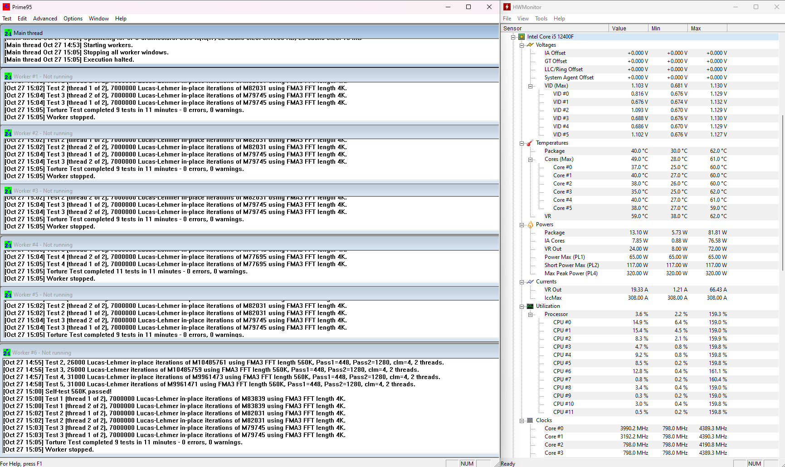
Task: Click the 'Ready' status bar text
Action: pos(508,463)
